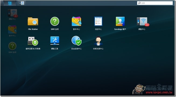Image resolution: width=176 pixels, height=97 pixels.
Task: Open SRM 說明 help icon in main grid
Action: (x=55, y=21)
